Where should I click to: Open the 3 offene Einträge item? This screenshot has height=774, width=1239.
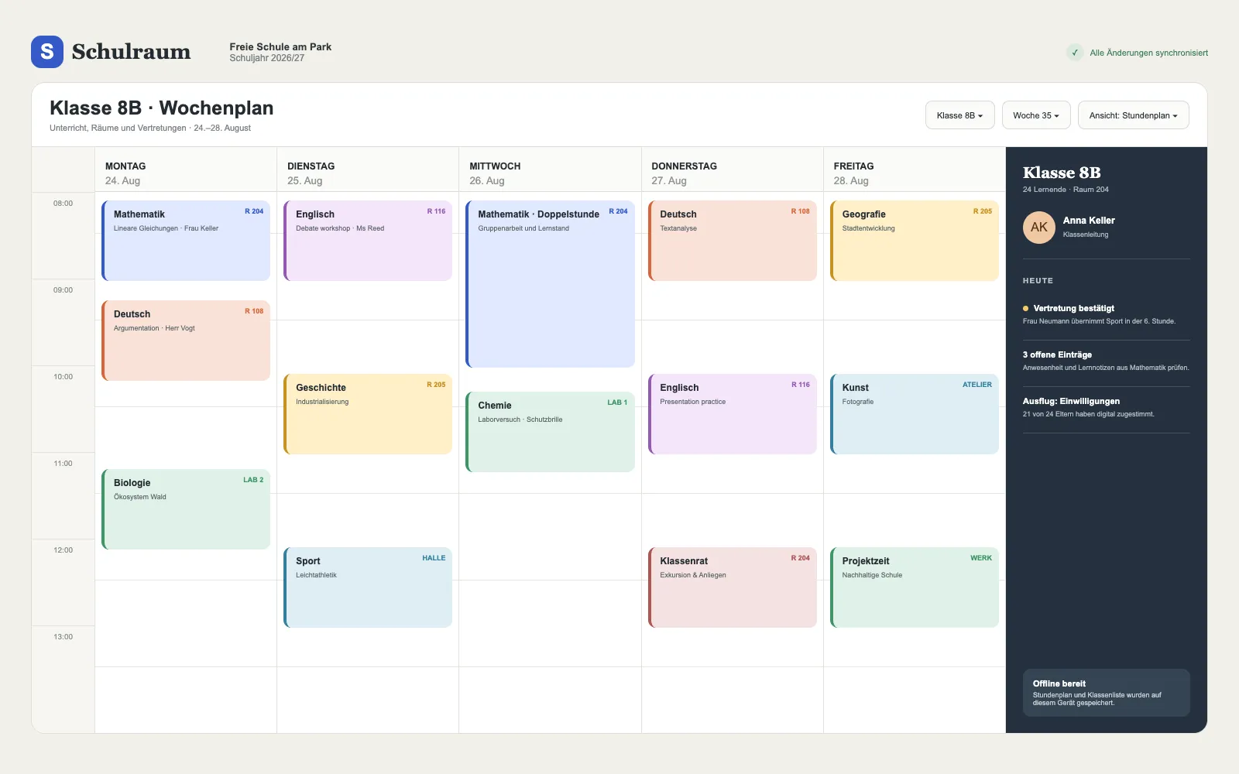tap(1107, 361)
